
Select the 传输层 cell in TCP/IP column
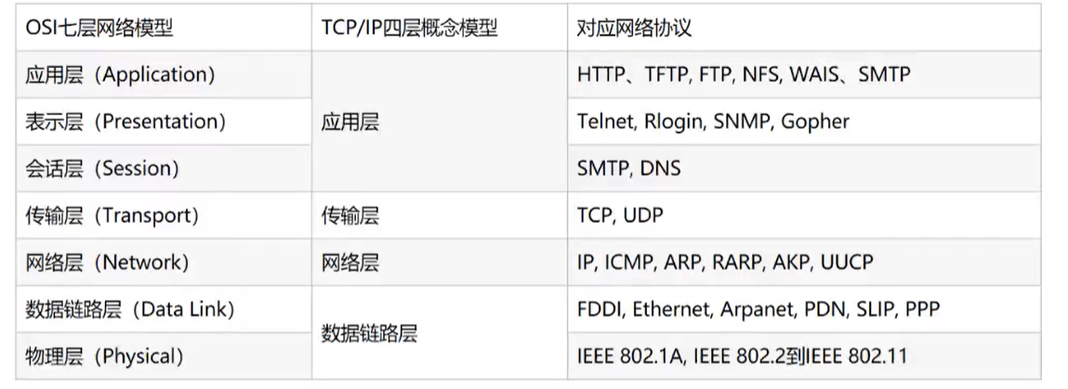440,215
